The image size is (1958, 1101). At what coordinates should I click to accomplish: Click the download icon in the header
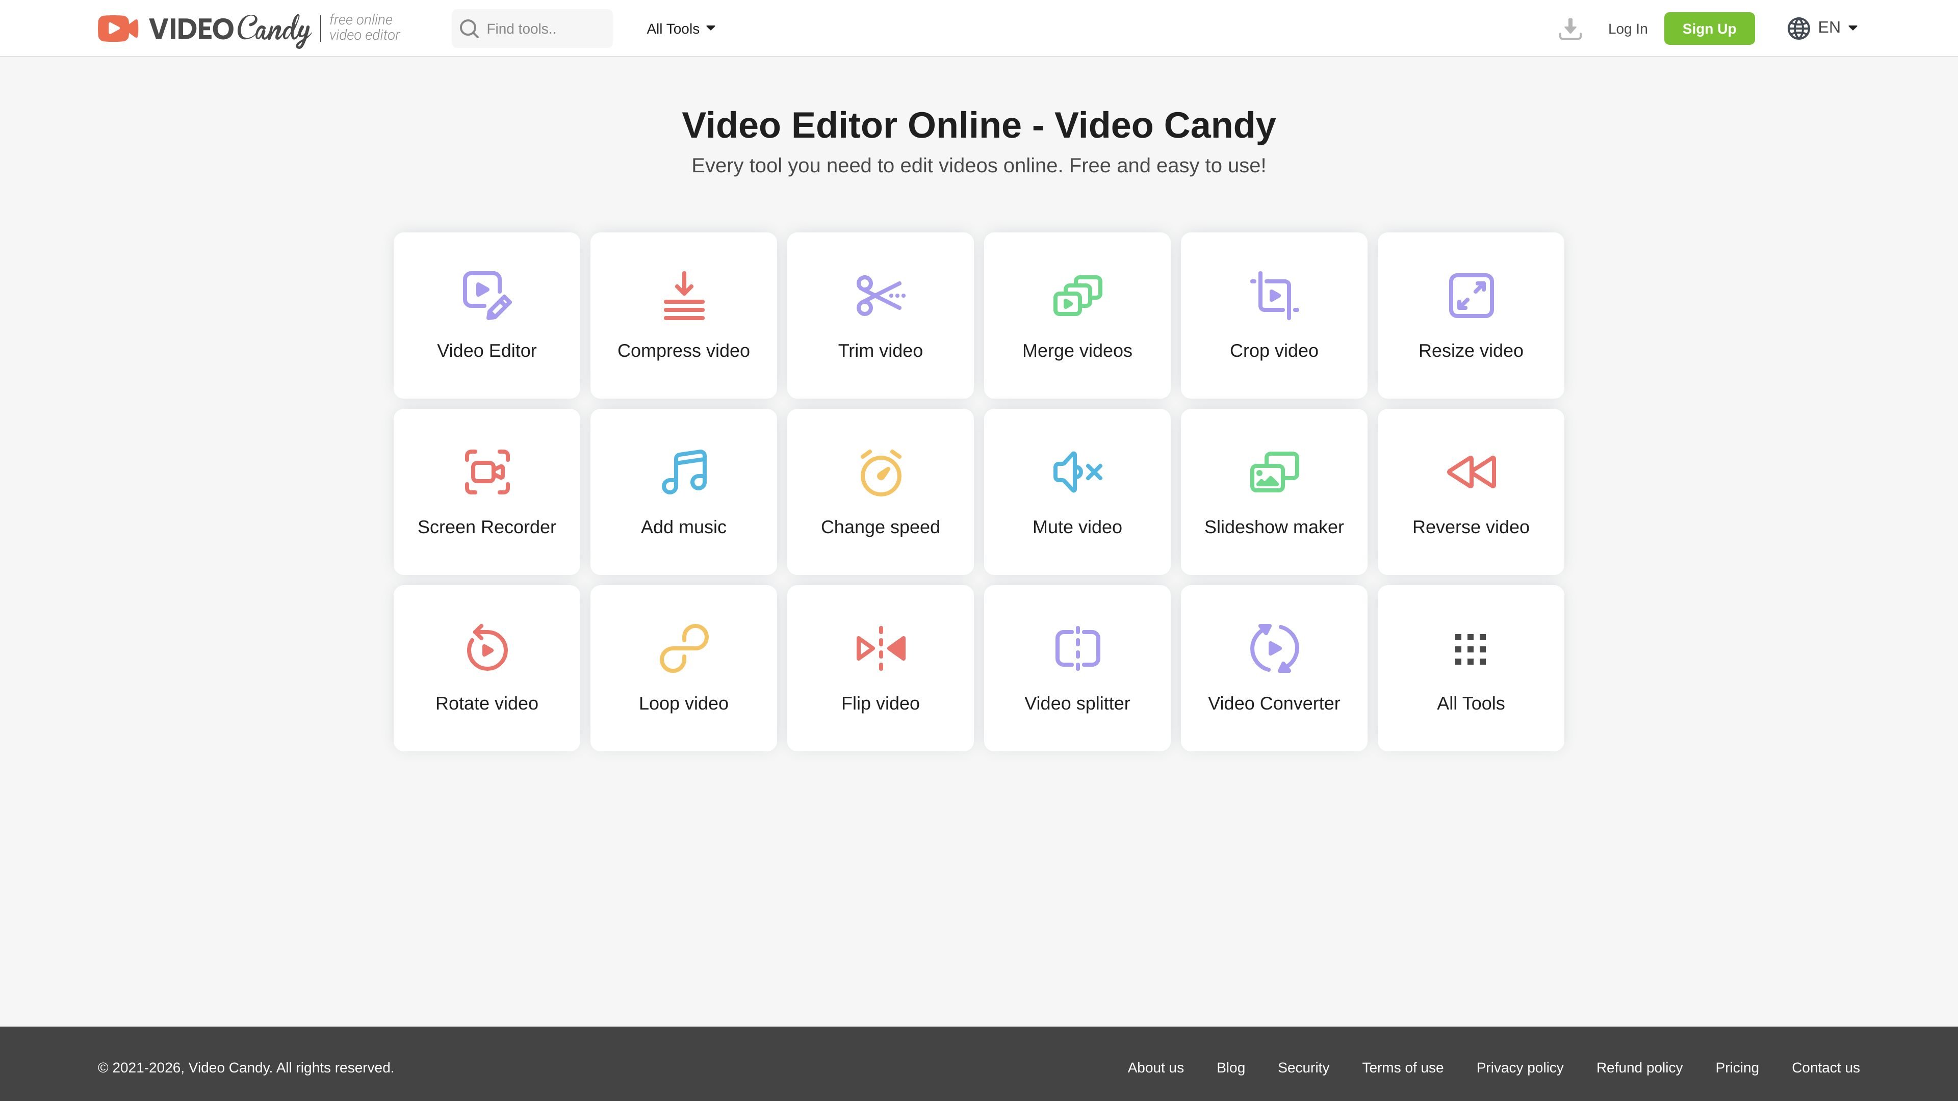pos(1569,29)
